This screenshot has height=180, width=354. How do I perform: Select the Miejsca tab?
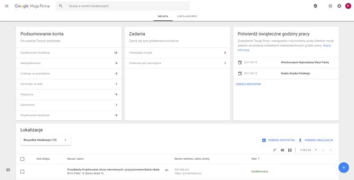click(x=163, y=16)
